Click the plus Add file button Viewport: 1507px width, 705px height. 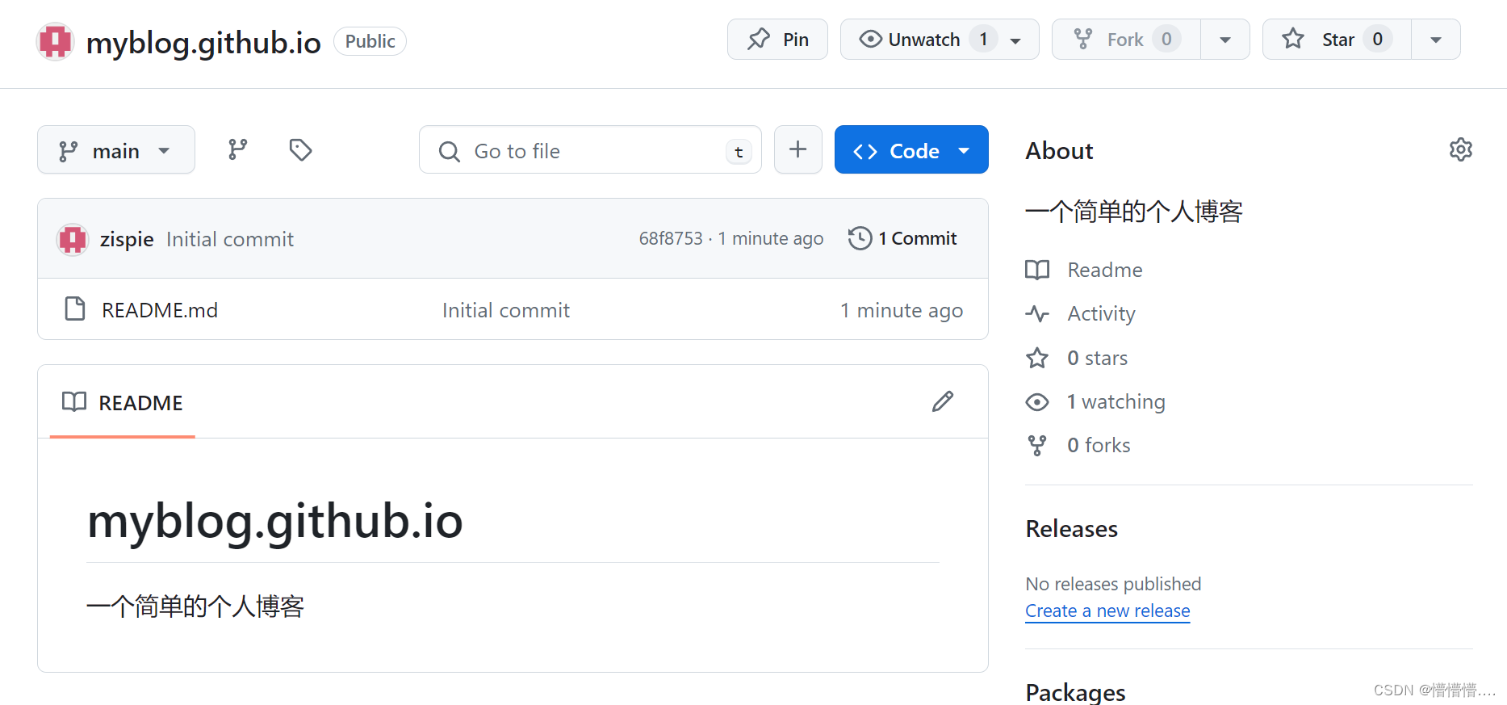click(797, 149)
